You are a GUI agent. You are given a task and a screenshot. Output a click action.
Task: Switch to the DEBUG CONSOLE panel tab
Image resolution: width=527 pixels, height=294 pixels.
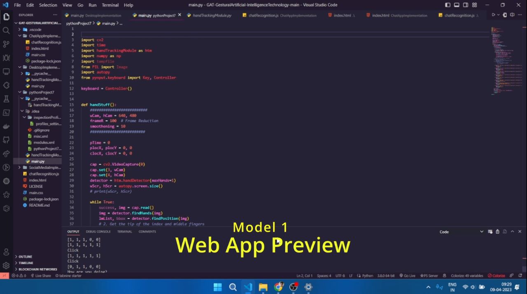coord(98,232)
